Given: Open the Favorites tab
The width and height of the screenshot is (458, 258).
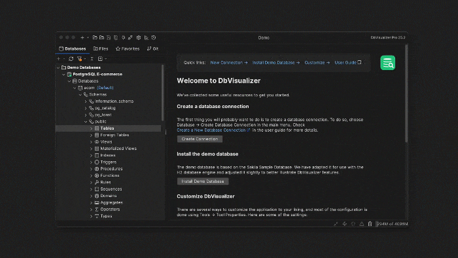Looking at the screenshot, I should tap(128, 49).
